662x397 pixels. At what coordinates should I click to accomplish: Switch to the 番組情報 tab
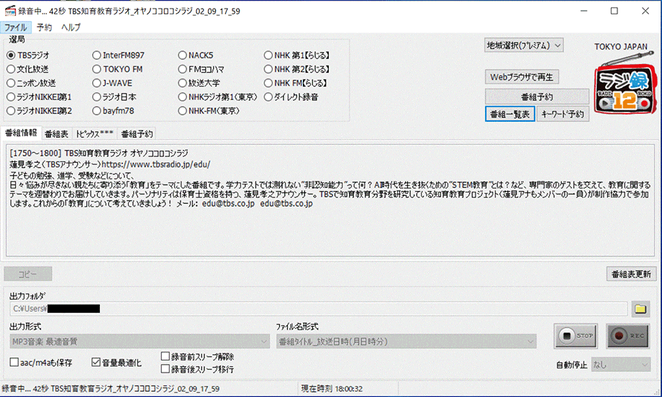pyautogui.click(x=21, y=133)
